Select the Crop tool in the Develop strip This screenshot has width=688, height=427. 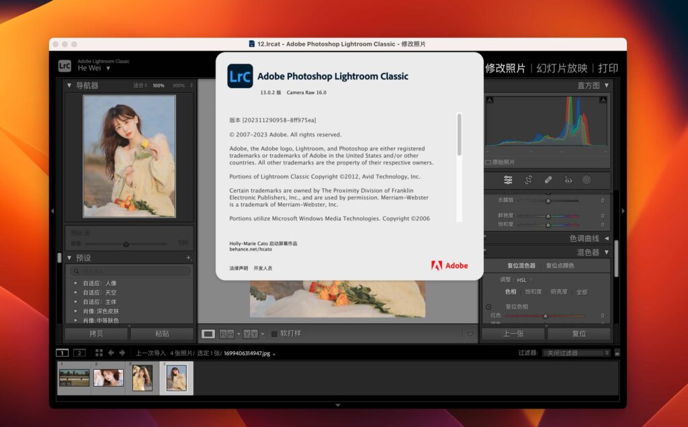(527, 180)
